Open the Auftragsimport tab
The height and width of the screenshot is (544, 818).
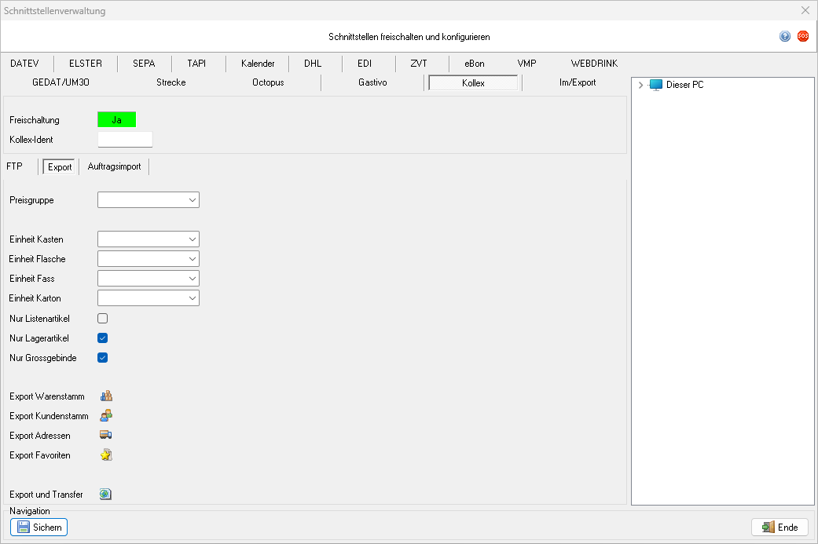coord(114,166)
